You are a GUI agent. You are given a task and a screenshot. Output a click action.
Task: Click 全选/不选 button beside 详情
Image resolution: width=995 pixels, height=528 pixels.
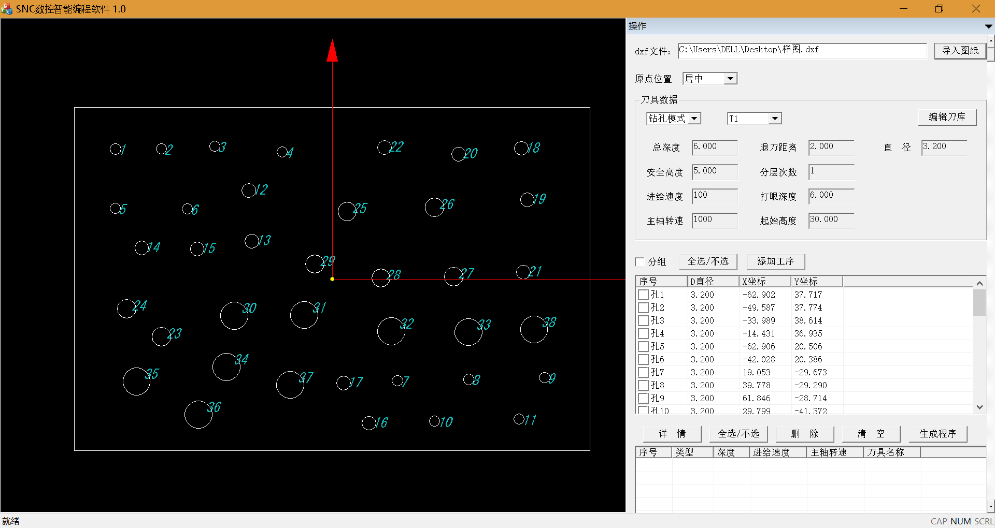point(738,434)
